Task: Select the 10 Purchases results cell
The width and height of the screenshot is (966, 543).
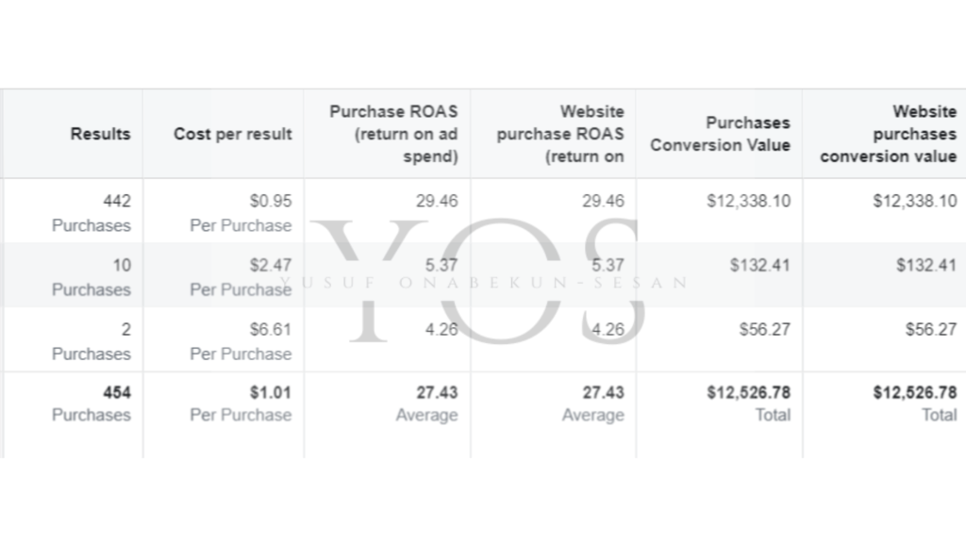Action: click(x=92, y=277)
